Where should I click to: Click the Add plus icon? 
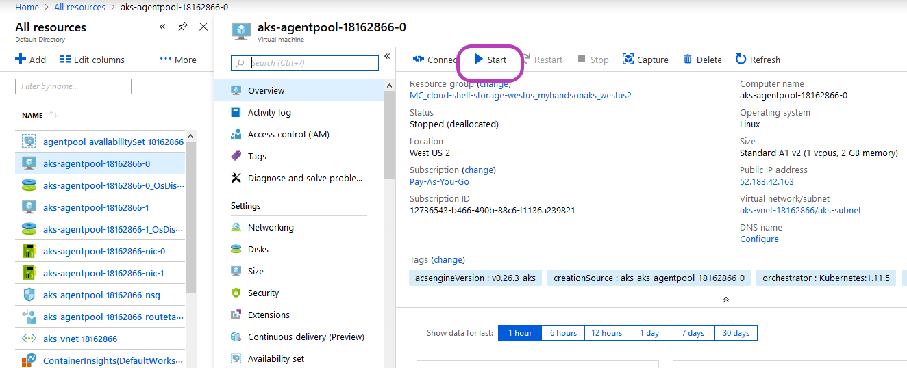click(21, 60)
